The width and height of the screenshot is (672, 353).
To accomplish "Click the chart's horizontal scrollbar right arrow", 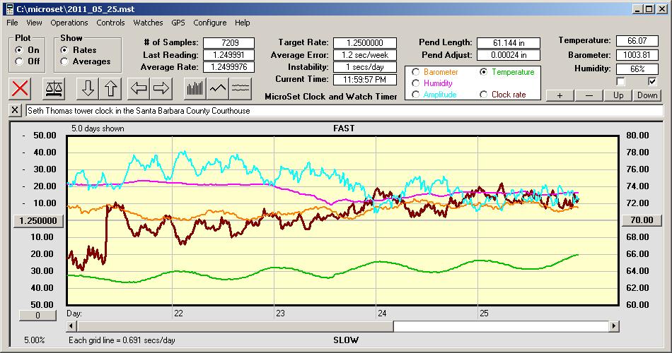I will pyautogui.click(x=614, y=326).
